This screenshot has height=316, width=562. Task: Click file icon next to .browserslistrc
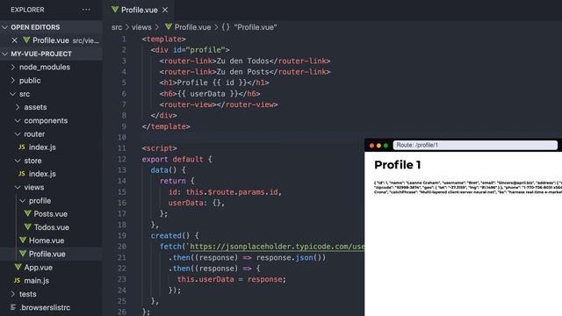(13, 307)
